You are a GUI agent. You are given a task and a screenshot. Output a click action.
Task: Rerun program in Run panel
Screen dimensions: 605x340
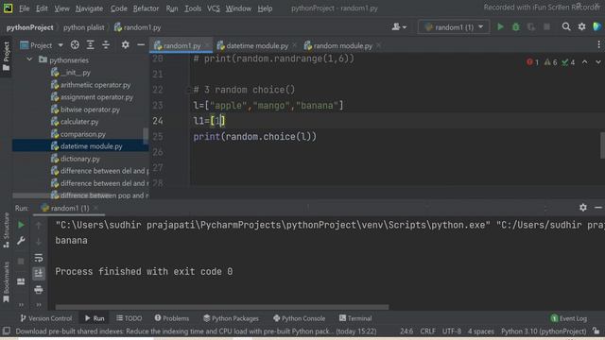[x=21, y=225]
